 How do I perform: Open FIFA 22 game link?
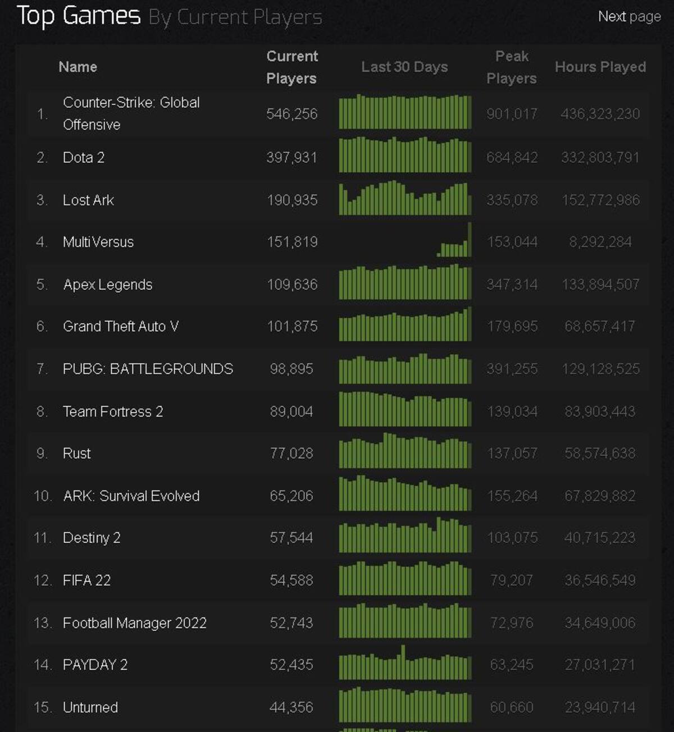coord(86,580)
